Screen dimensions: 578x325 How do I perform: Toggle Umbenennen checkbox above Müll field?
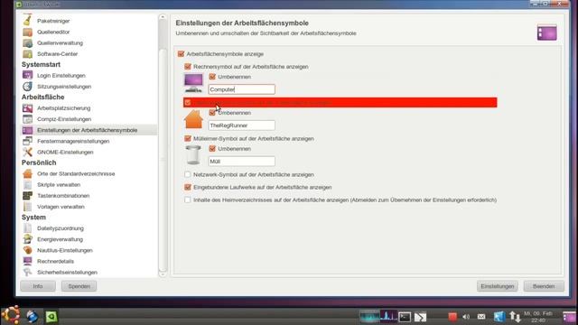[x=212, y=148]
